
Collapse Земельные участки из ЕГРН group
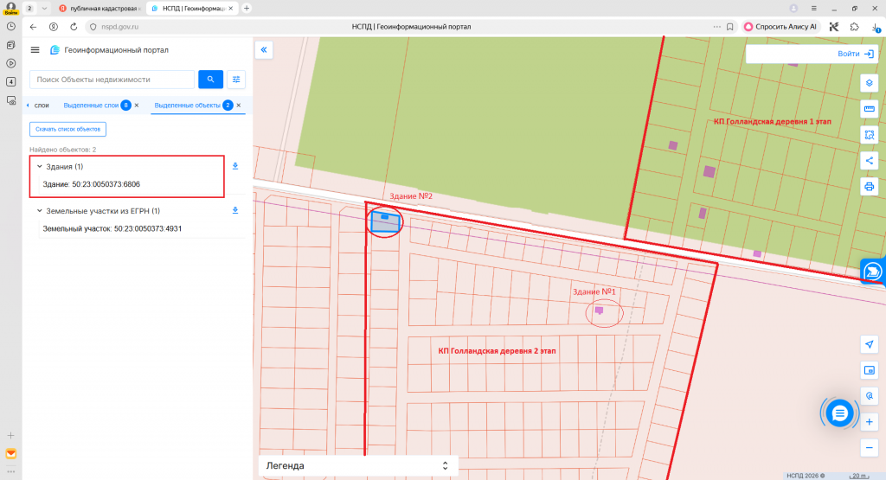[x=40, y=210]
